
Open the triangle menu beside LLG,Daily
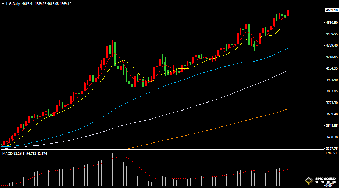(x=3, y=3)
